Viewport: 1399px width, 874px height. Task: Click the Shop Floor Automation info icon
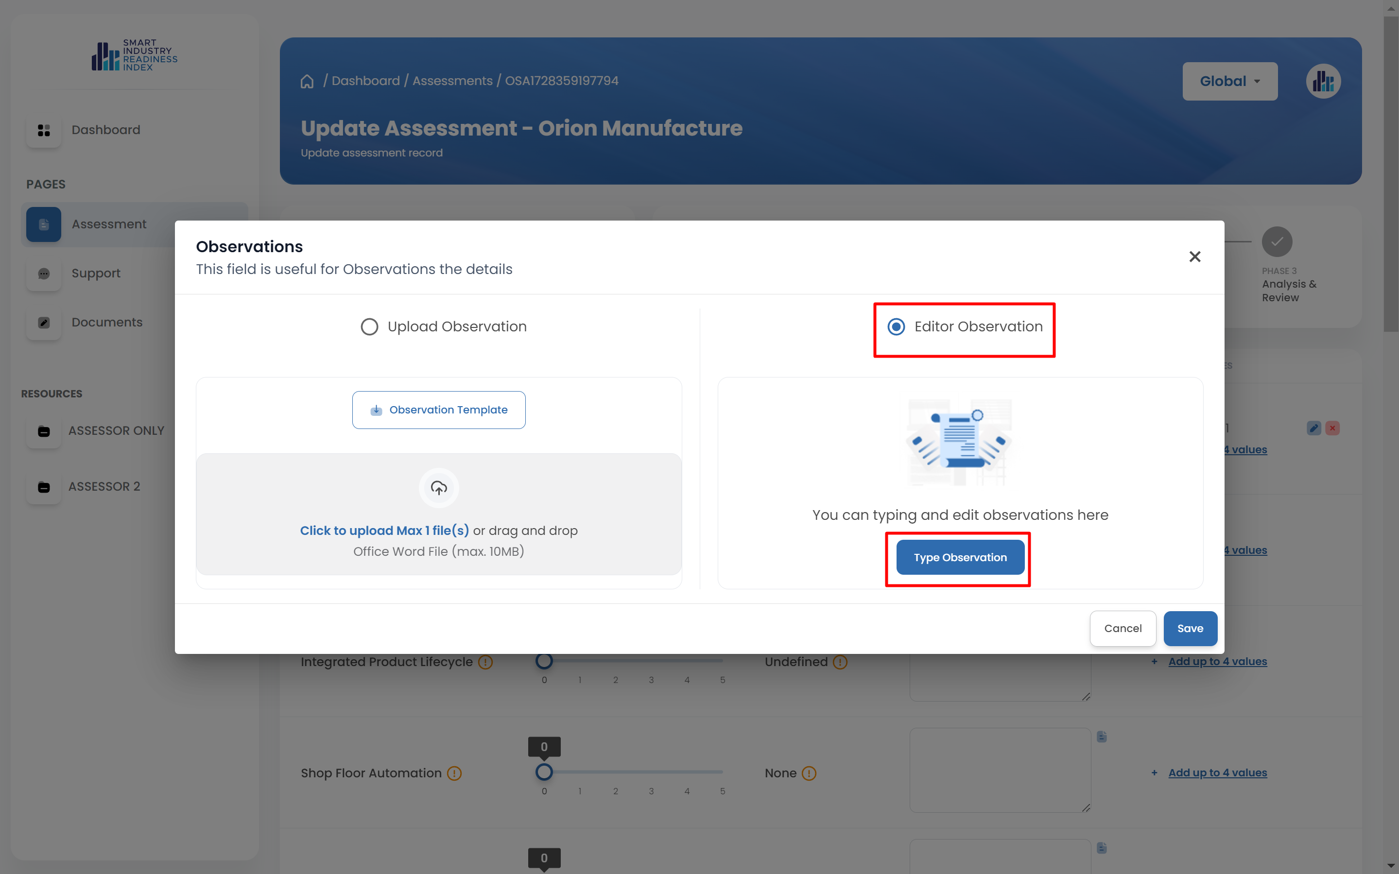(x=454, y=773)
